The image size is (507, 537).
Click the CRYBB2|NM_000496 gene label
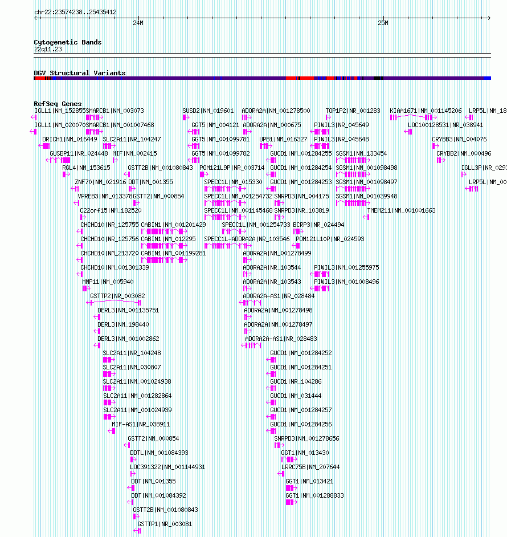464,153
